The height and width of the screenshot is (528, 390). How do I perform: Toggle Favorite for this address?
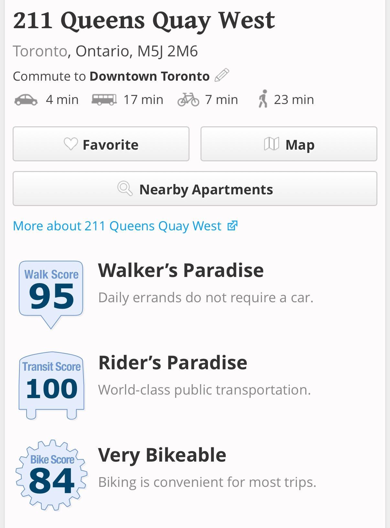click(101, 144)
